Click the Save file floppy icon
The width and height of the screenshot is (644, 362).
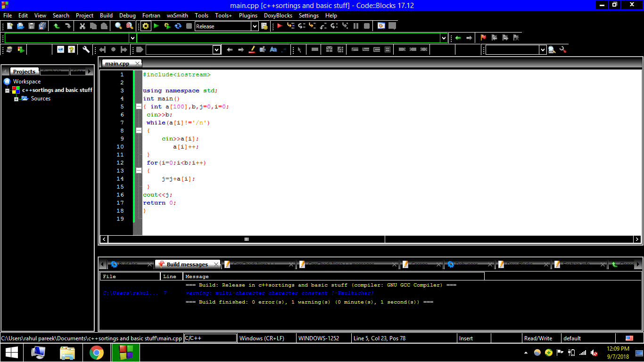pos(32,26)
